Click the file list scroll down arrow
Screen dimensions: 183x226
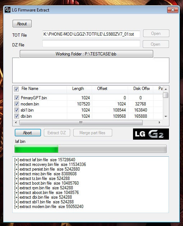point(166,117)
